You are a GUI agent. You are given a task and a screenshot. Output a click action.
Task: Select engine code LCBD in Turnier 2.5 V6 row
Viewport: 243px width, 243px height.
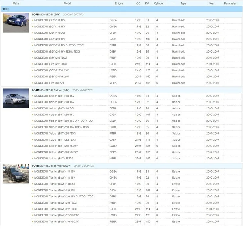click(113, 215)
